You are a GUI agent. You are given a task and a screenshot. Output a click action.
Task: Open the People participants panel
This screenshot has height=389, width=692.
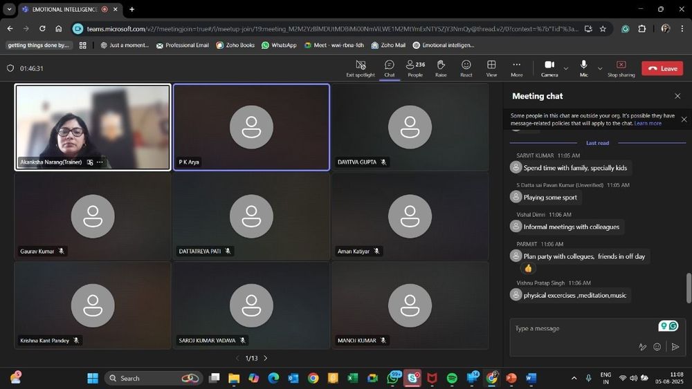pos(415,68)
